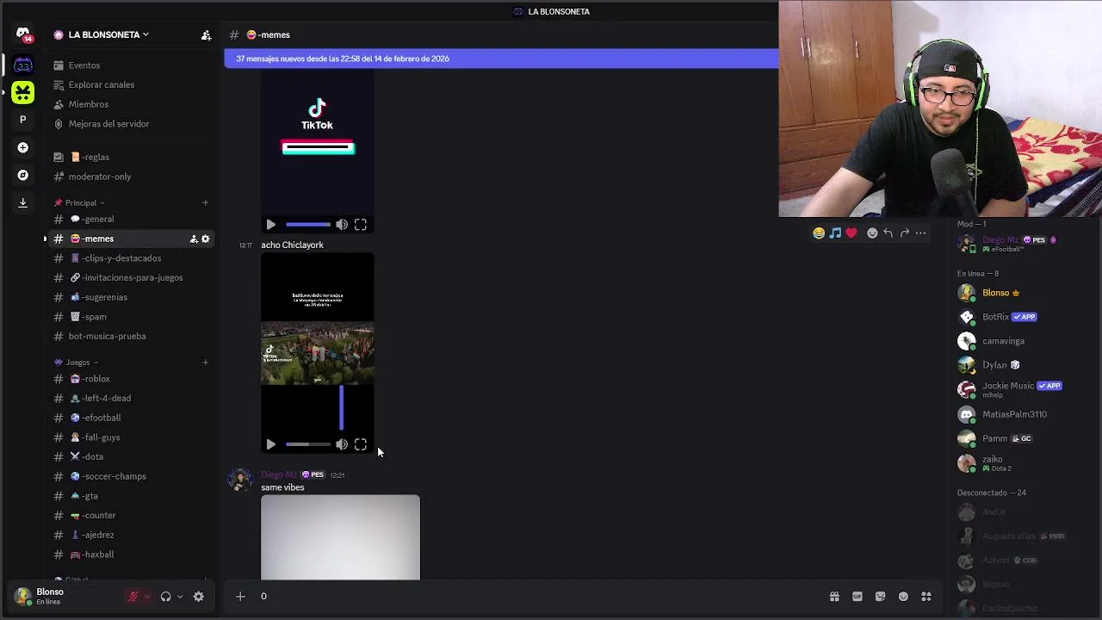This screenshot has height=620, width=1102.
Task: React with the music notes emoji
Action: click(x=835, y=233)
